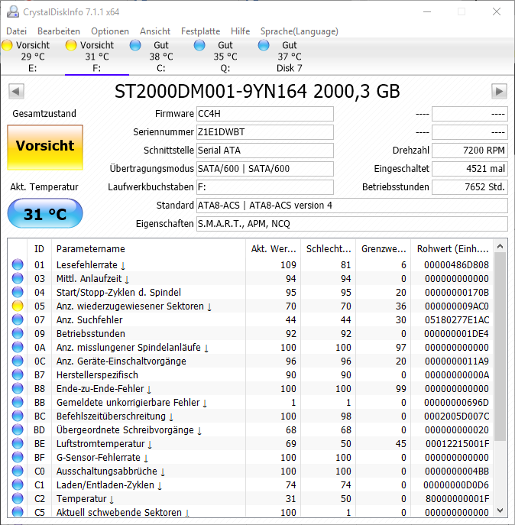Select the Lesefehlerrate parameter name
The height and width of the screenshot is (525, 515).
87,265
